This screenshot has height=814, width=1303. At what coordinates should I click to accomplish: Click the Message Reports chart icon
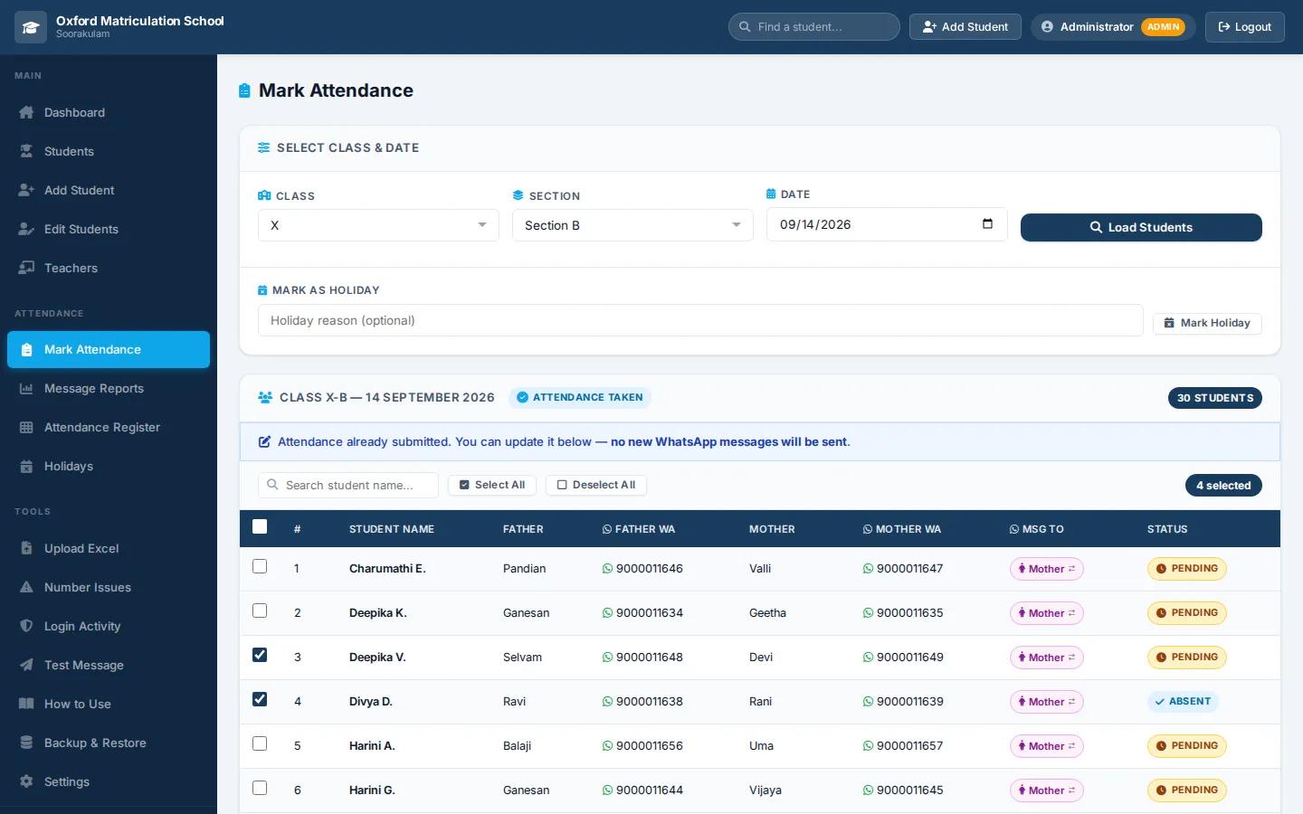(x=26, y=388)
